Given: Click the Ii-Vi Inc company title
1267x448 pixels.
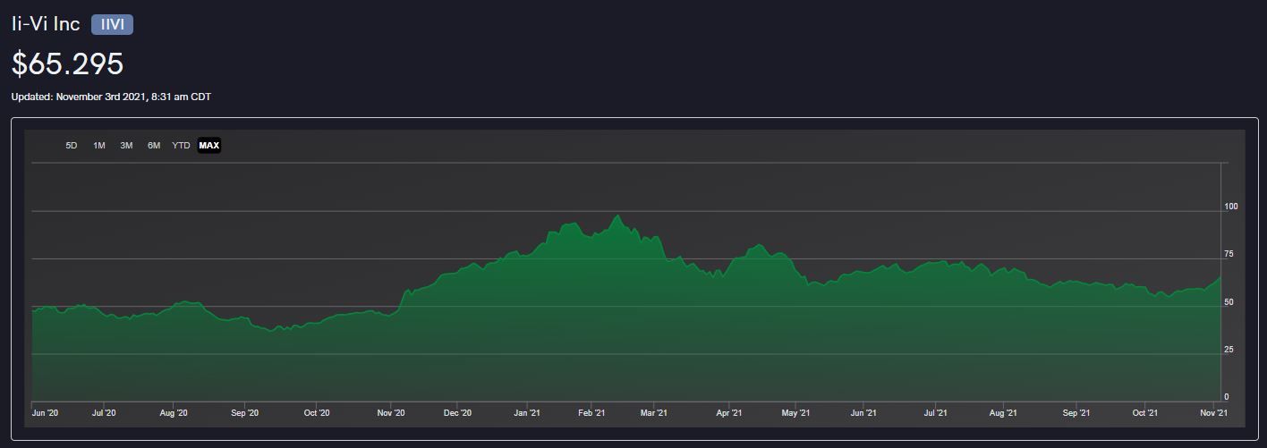Looking at the screenshot, I should coord(46,24).
